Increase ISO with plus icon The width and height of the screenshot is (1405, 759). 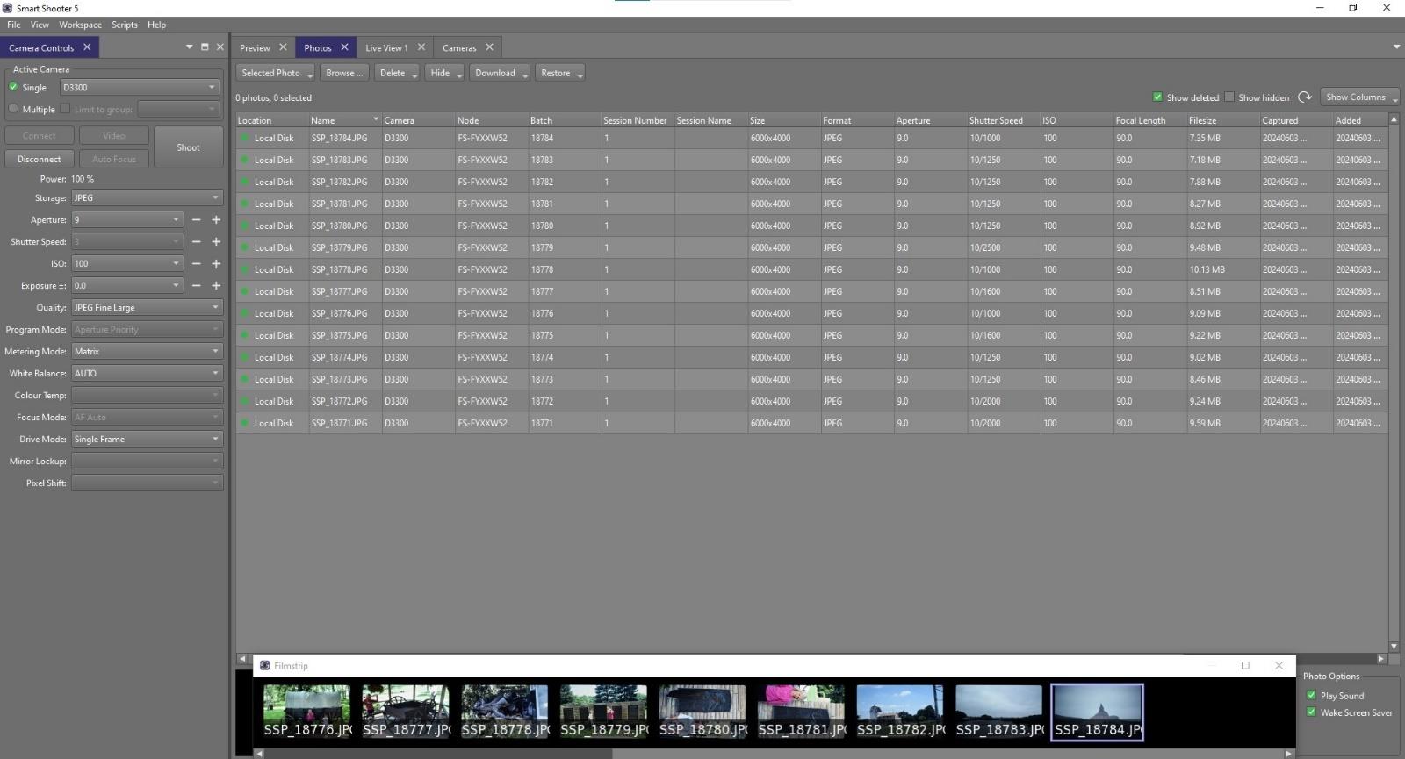tap(216, 264)
